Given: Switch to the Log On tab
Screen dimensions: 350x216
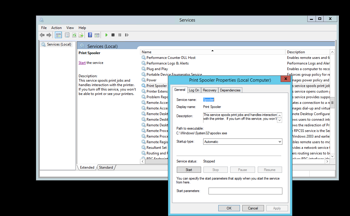Looking at the screenshot, I should point(194,90).
